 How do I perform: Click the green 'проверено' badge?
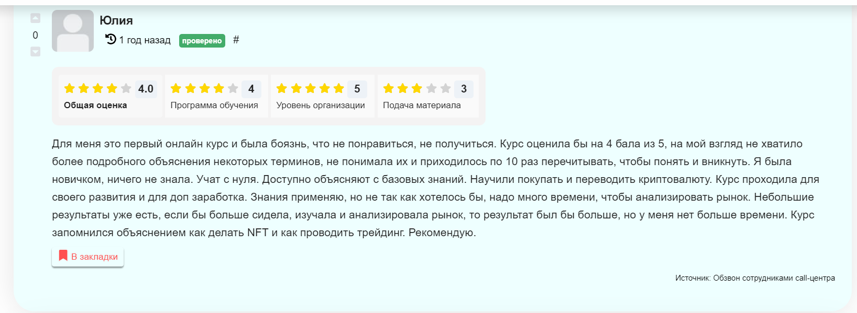click(202, 41)
